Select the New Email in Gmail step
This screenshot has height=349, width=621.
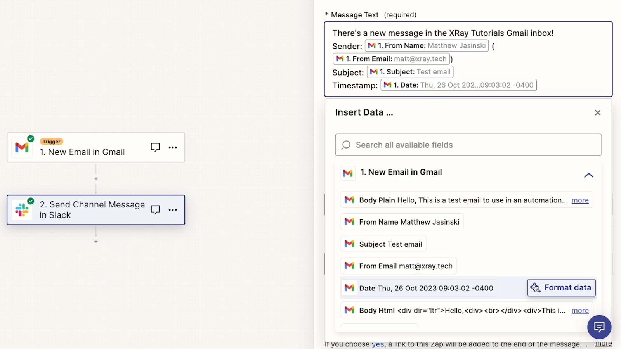click(96, 147)
